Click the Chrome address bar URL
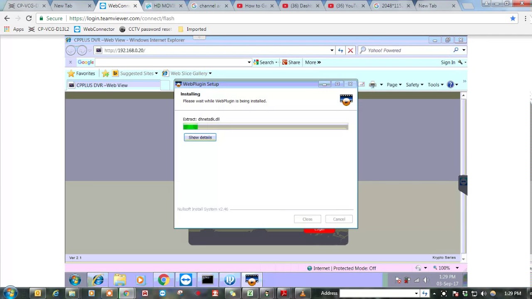This screenshot has width=532, height=299. 121,18
